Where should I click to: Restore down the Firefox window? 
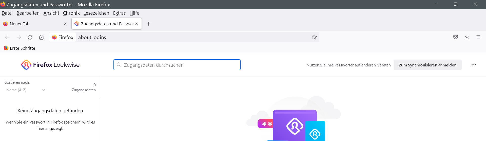pos(455,4)
